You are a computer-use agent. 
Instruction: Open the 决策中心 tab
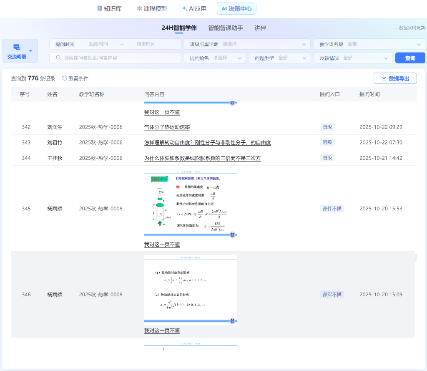pos(236,8)
